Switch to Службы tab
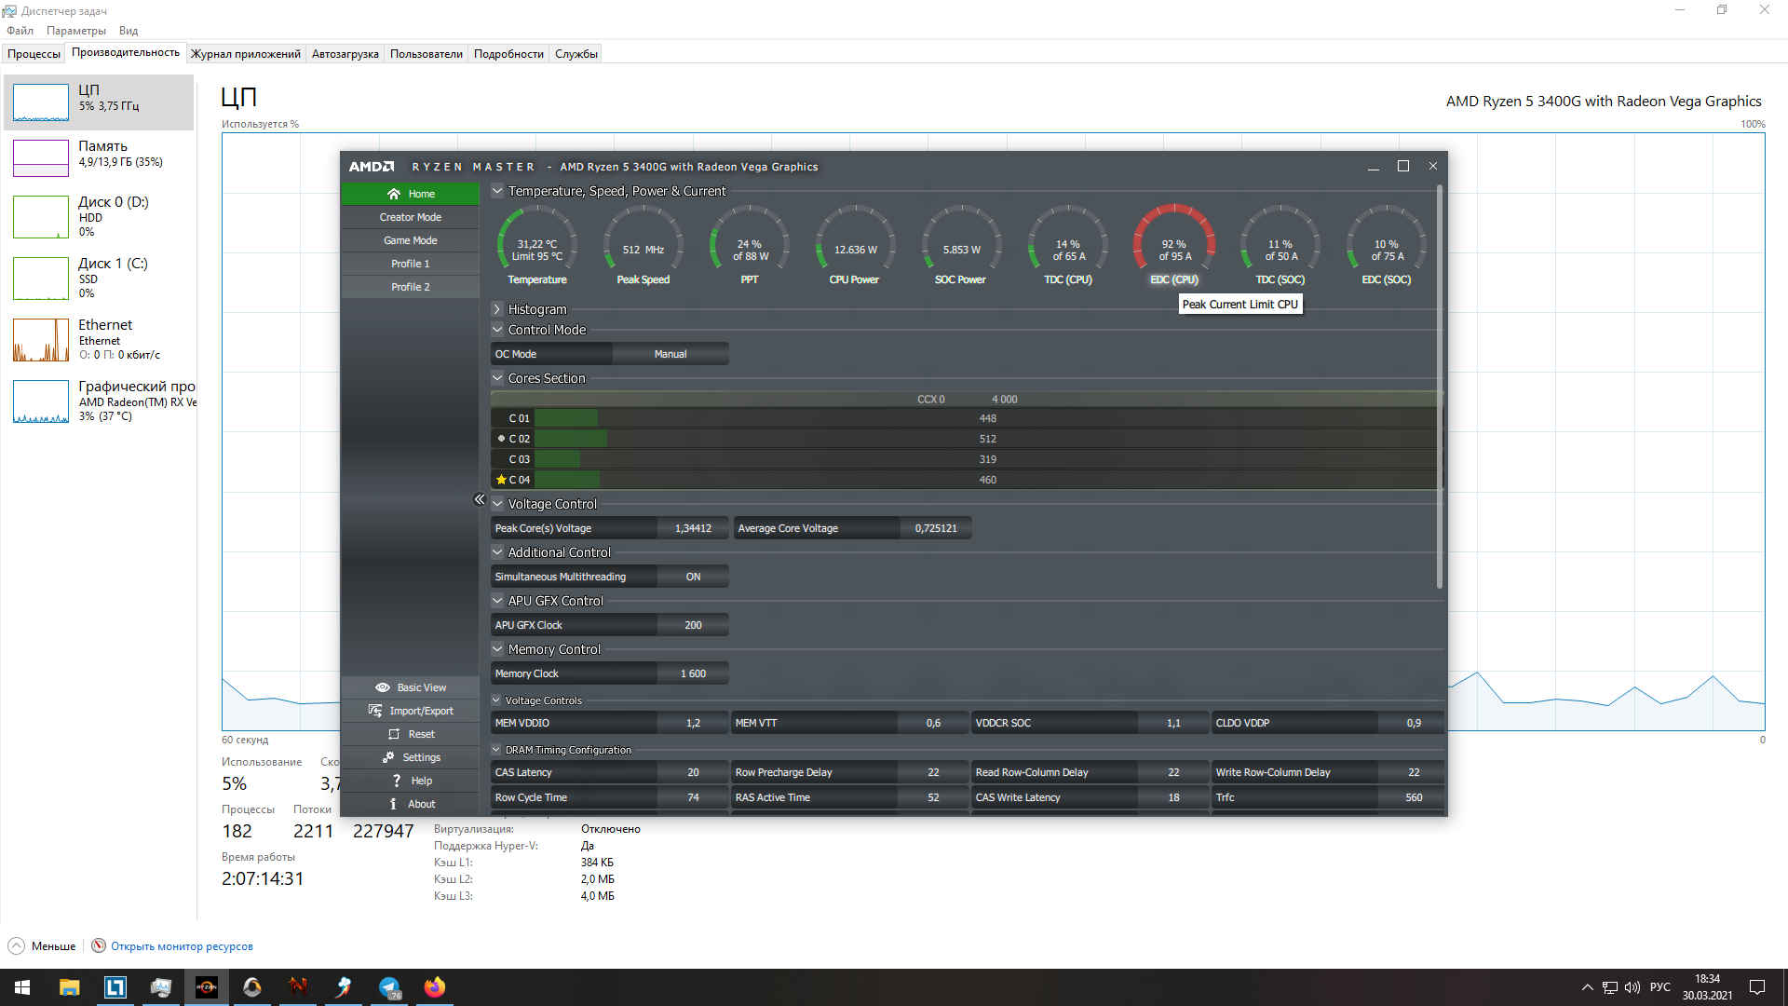Image resolution: width=1788 pixels, height=1006 pixels. [576, 54]
